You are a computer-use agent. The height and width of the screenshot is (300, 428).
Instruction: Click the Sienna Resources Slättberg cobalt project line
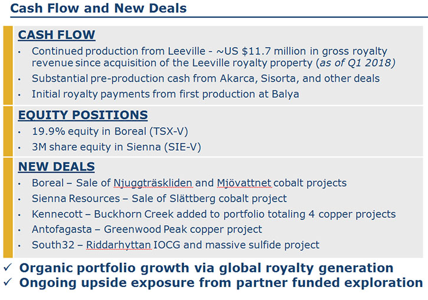tap(159, 199)
